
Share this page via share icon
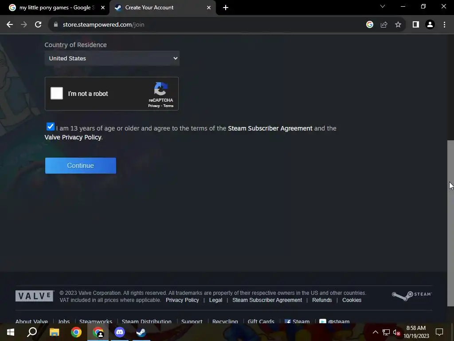click(384, 25)
